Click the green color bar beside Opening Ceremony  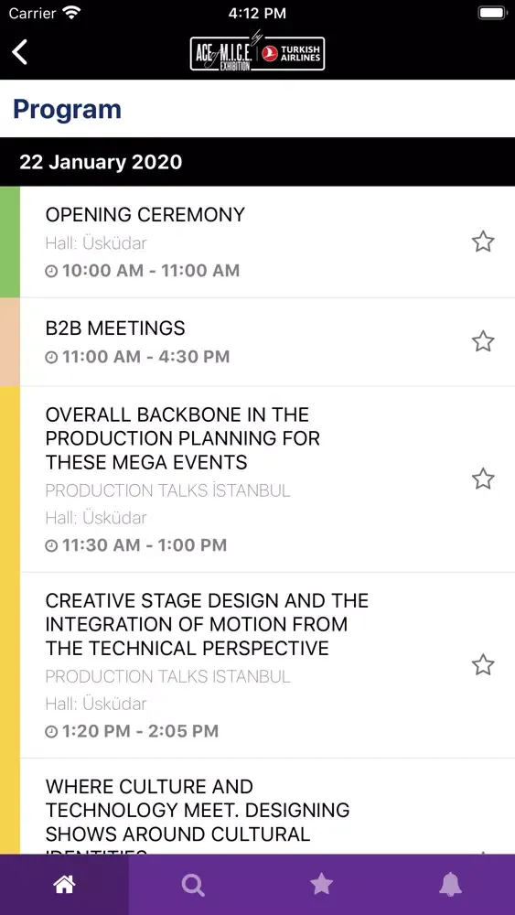click(x=10, y=242)
